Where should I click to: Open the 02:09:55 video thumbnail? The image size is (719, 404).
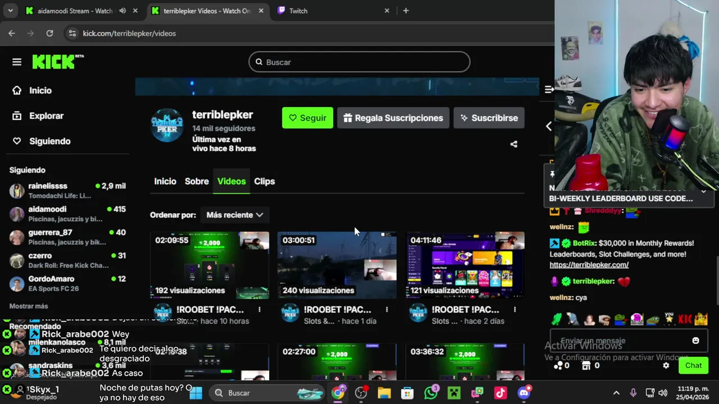click(210, 265)
